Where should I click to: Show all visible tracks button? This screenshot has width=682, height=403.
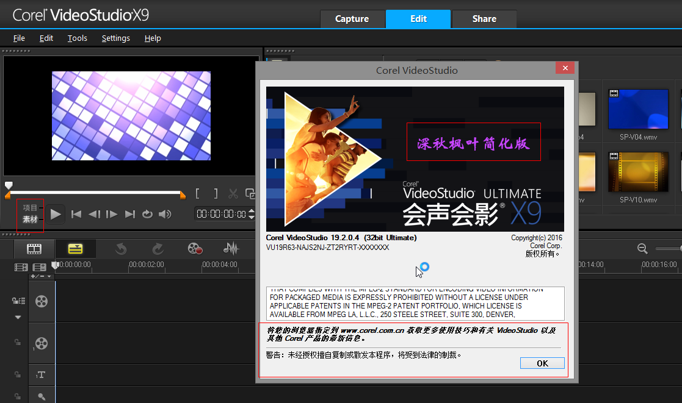20,267
